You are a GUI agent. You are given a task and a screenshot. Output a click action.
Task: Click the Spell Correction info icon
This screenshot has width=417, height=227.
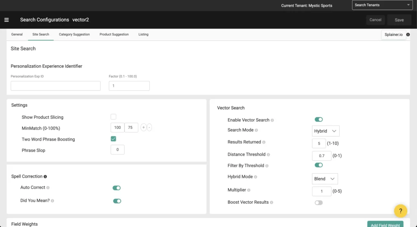[x=45, y=176]
